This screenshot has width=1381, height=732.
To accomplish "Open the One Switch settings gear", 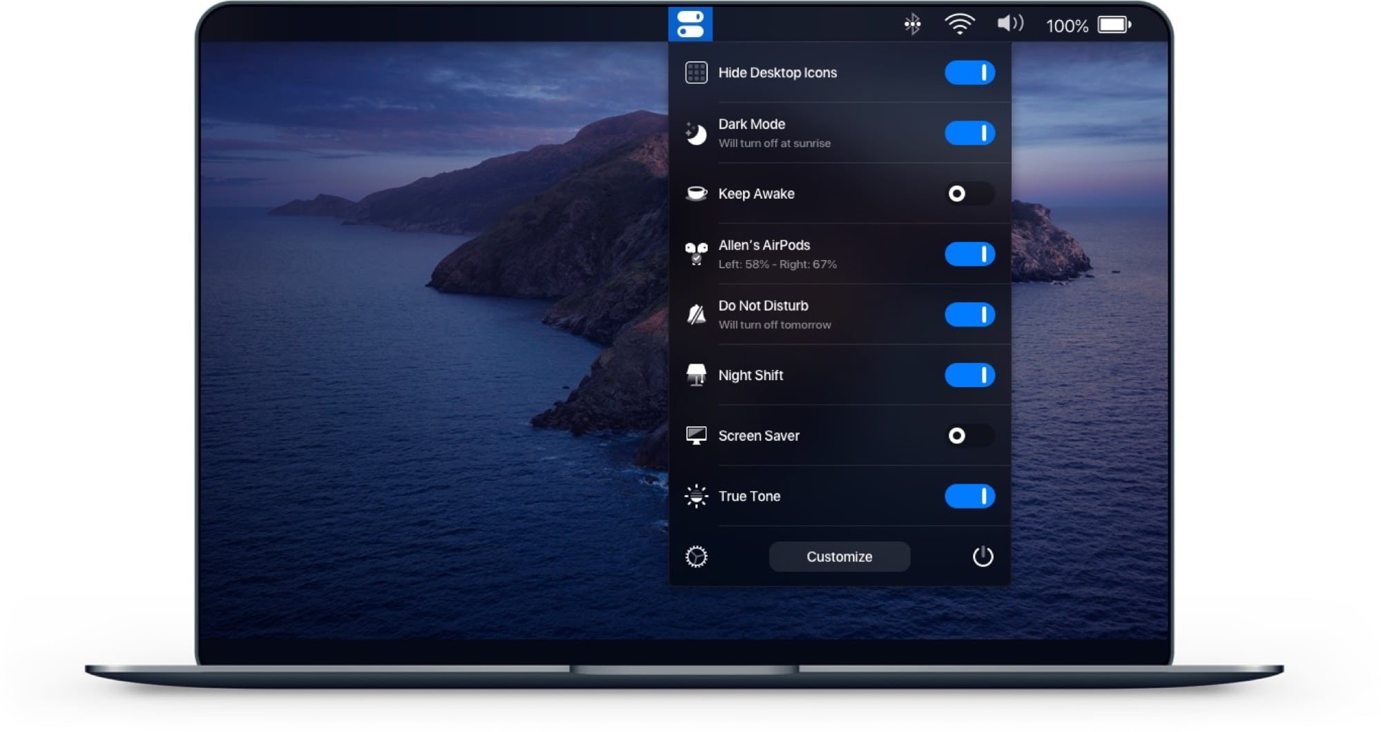I will point(697,557).
